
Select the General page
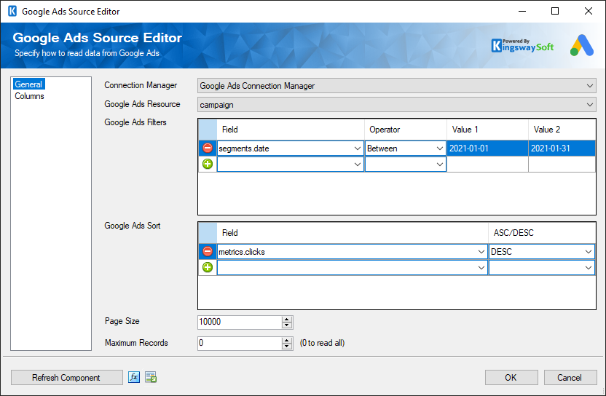pyautogui.click(x=28, y=84)
